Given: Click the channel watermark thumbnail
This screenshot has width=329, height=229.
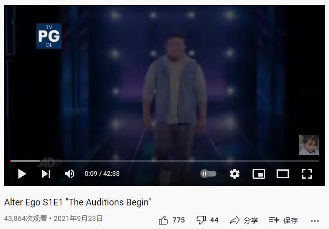Looking at the screenshot, I should pos(309,145).
